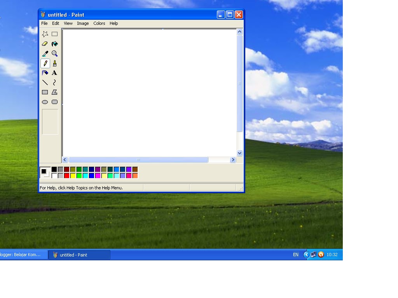Pick the lime green color swatch
This screenshot has width=398, height=298.
click(79, 176)
